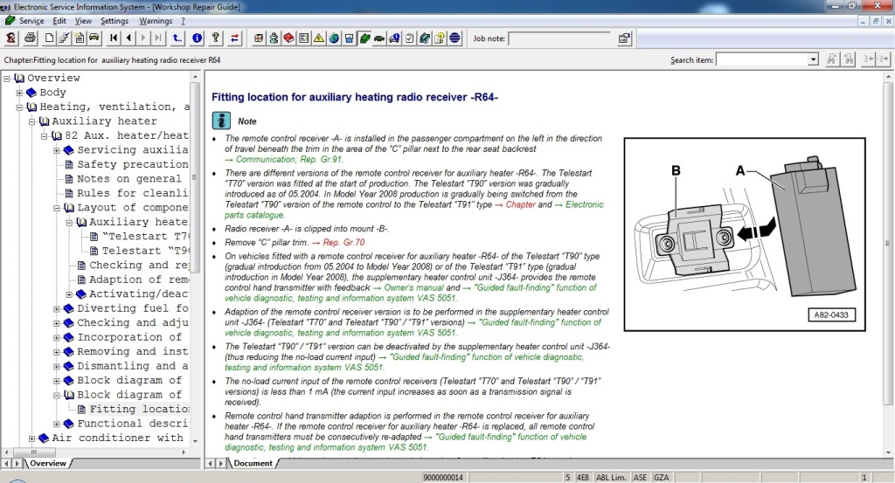Click the blue information icon
The image size is (895, 483).
click(x=197, y=38)
